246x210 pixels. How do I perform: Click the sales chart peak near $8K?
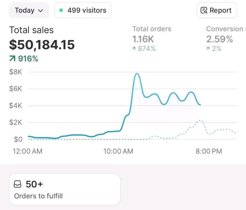pos(137,74)
